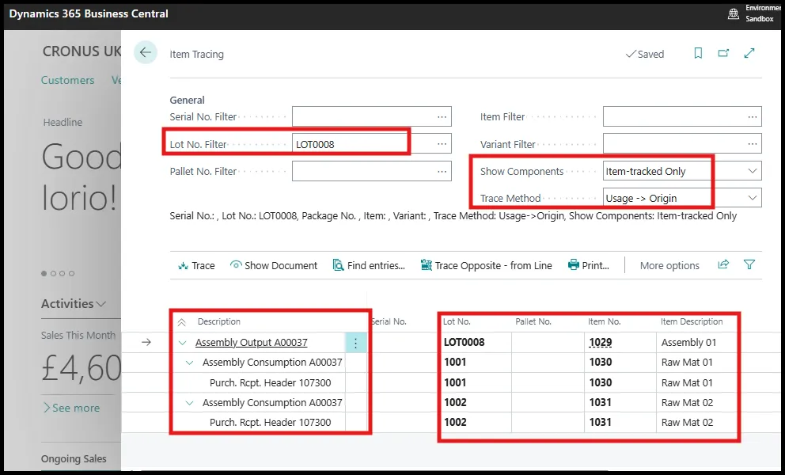
Task: Open Lot No. Filter lookup ellipsis
Action: coord(442,144)
